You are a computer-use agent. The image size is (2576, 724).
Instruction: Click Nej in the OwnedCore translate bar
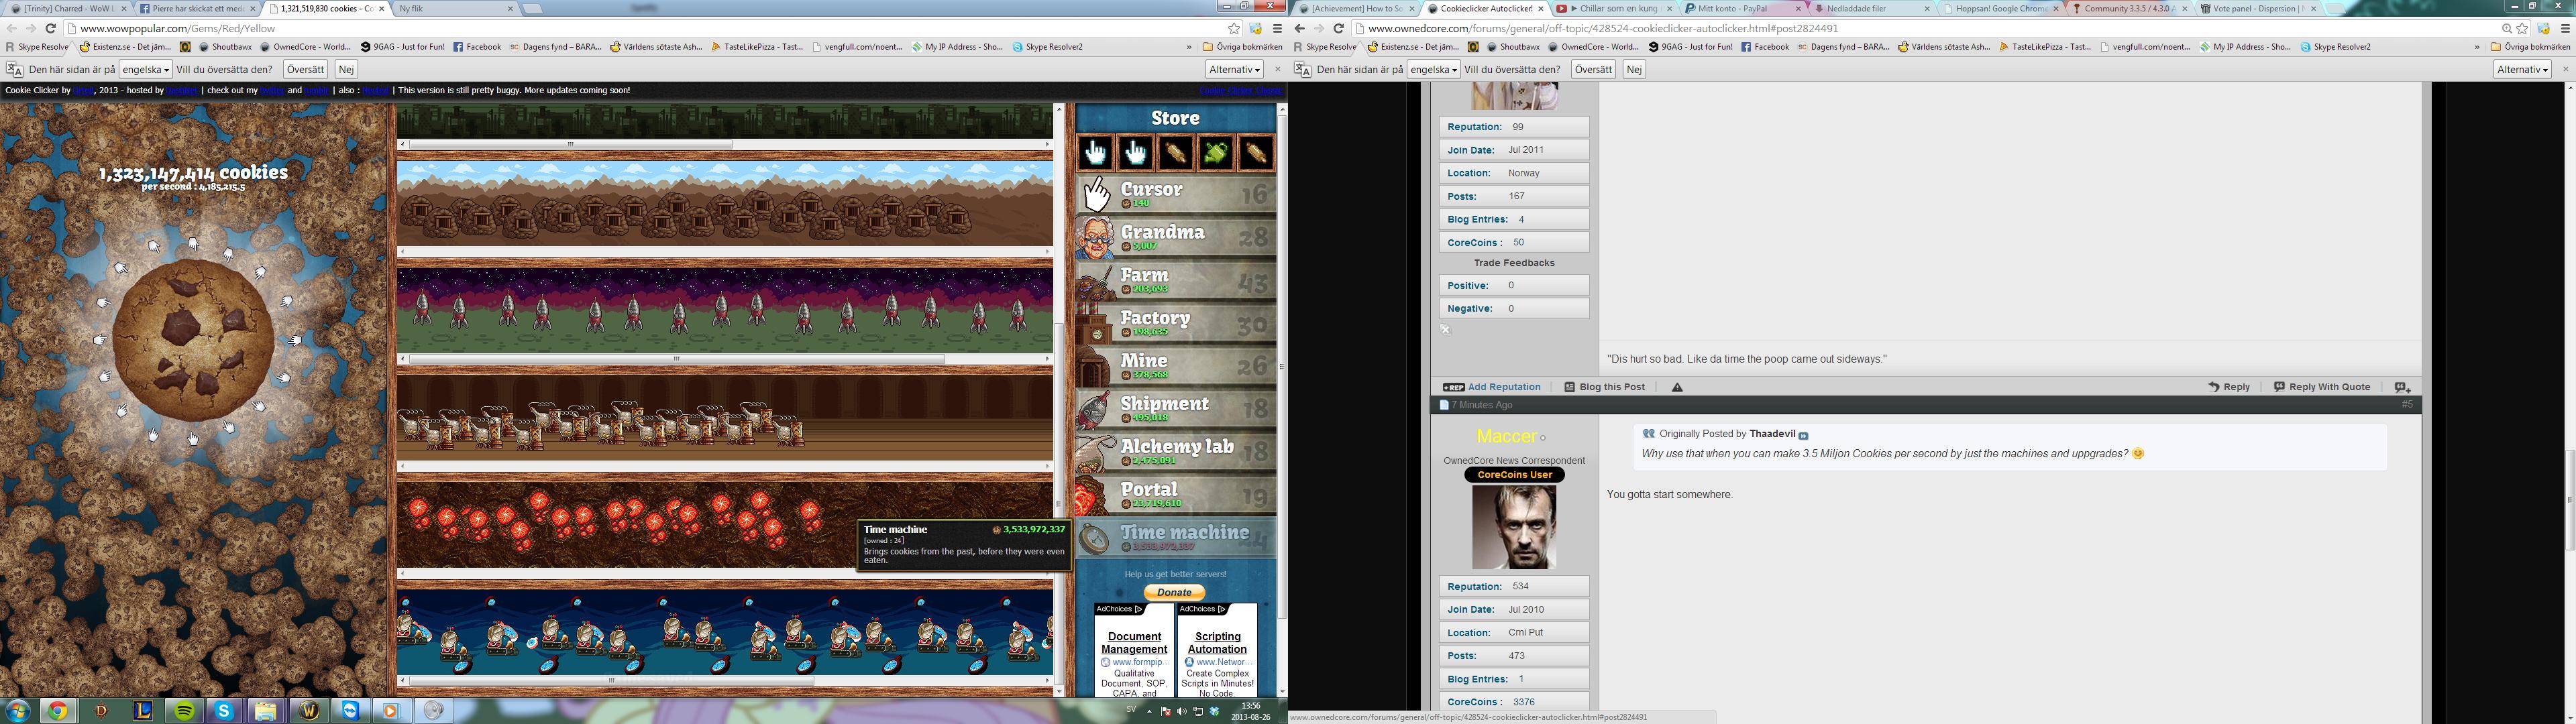point(1634,69)
